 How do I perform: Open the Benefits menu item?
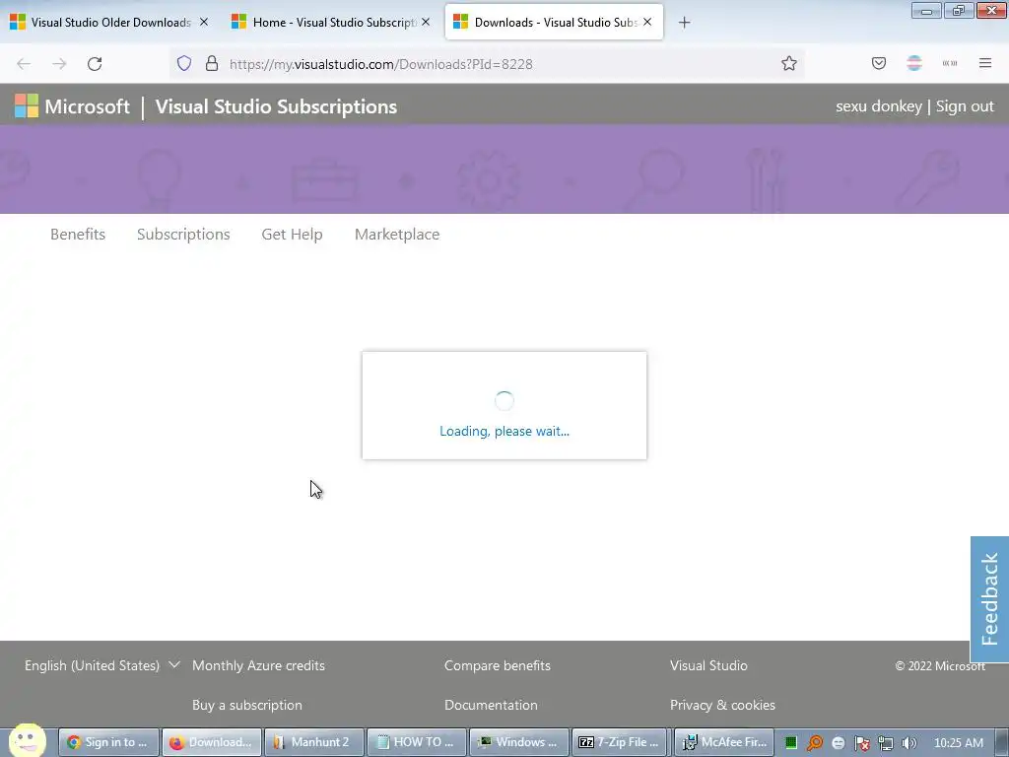coord(78,235)
